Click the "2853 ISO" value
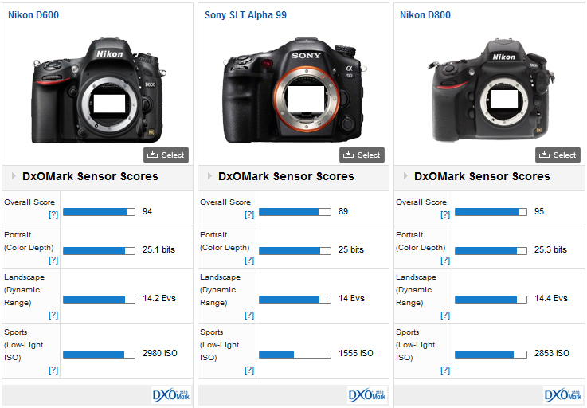Image resolution: width=587 pixels, height=408 pixels. click(552, 353)
